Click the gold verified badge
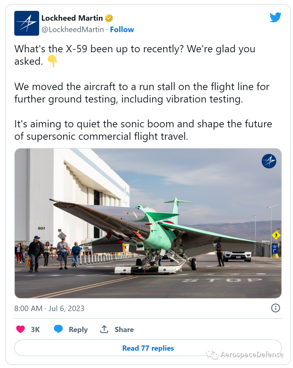This screenshot has width=293, height=368. 109,18
